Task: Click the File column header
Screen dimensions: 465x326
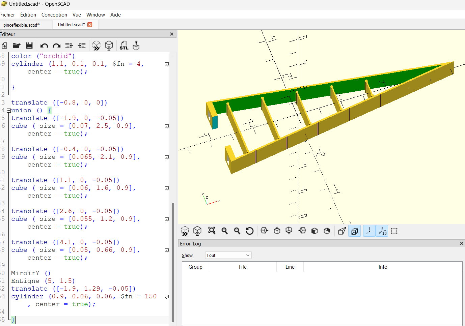Action: tap(243, 267)
